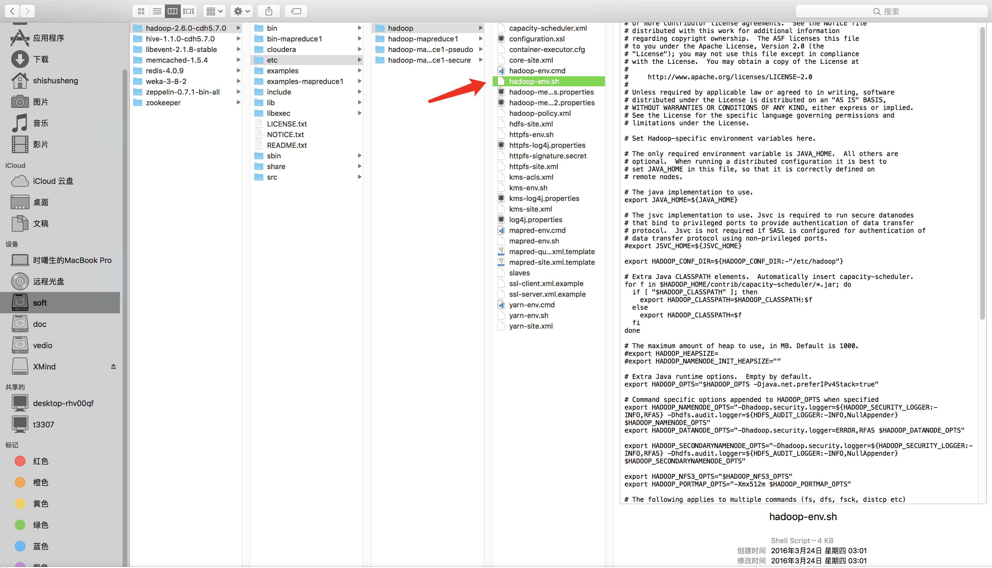Click the tag/label icon in toolbar

[x=296, y=11]
